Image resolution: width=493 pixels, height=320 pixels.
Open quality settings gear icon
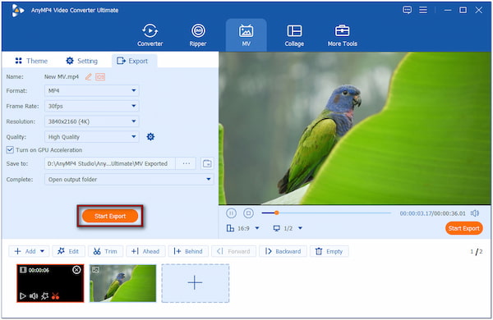(x=150, y=136)
